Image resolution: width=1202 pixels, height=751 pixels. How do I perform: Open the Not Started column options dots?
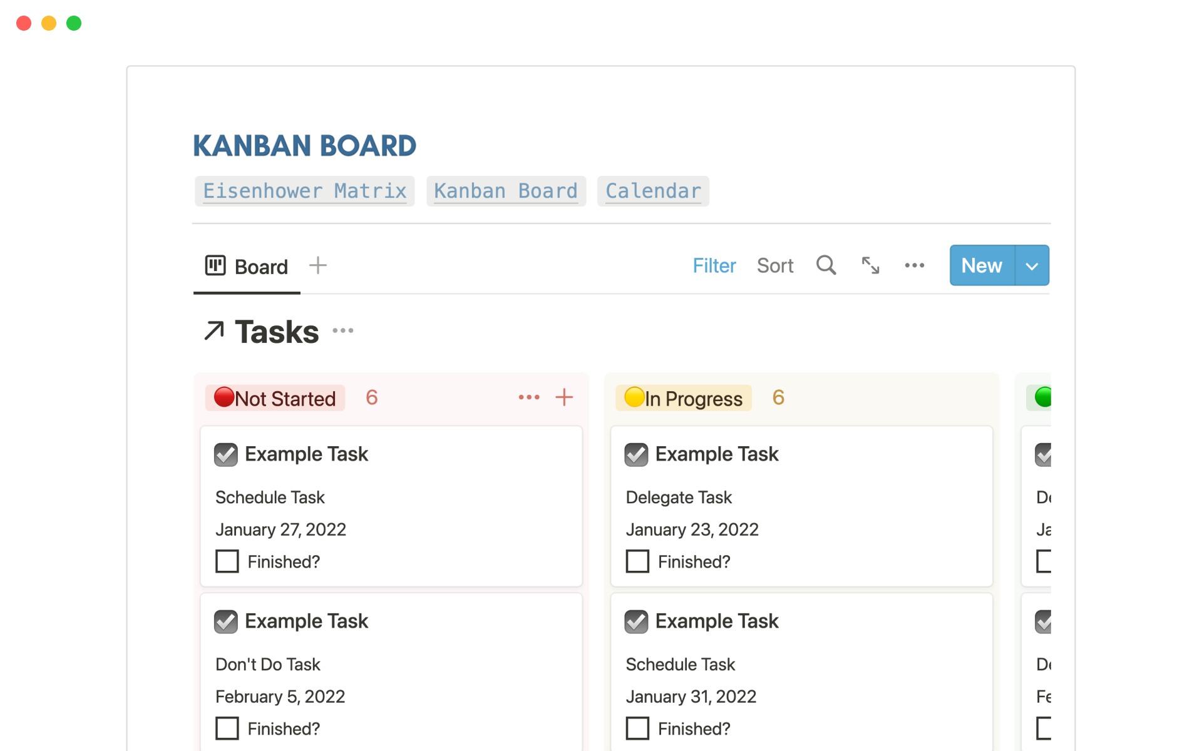529,397
